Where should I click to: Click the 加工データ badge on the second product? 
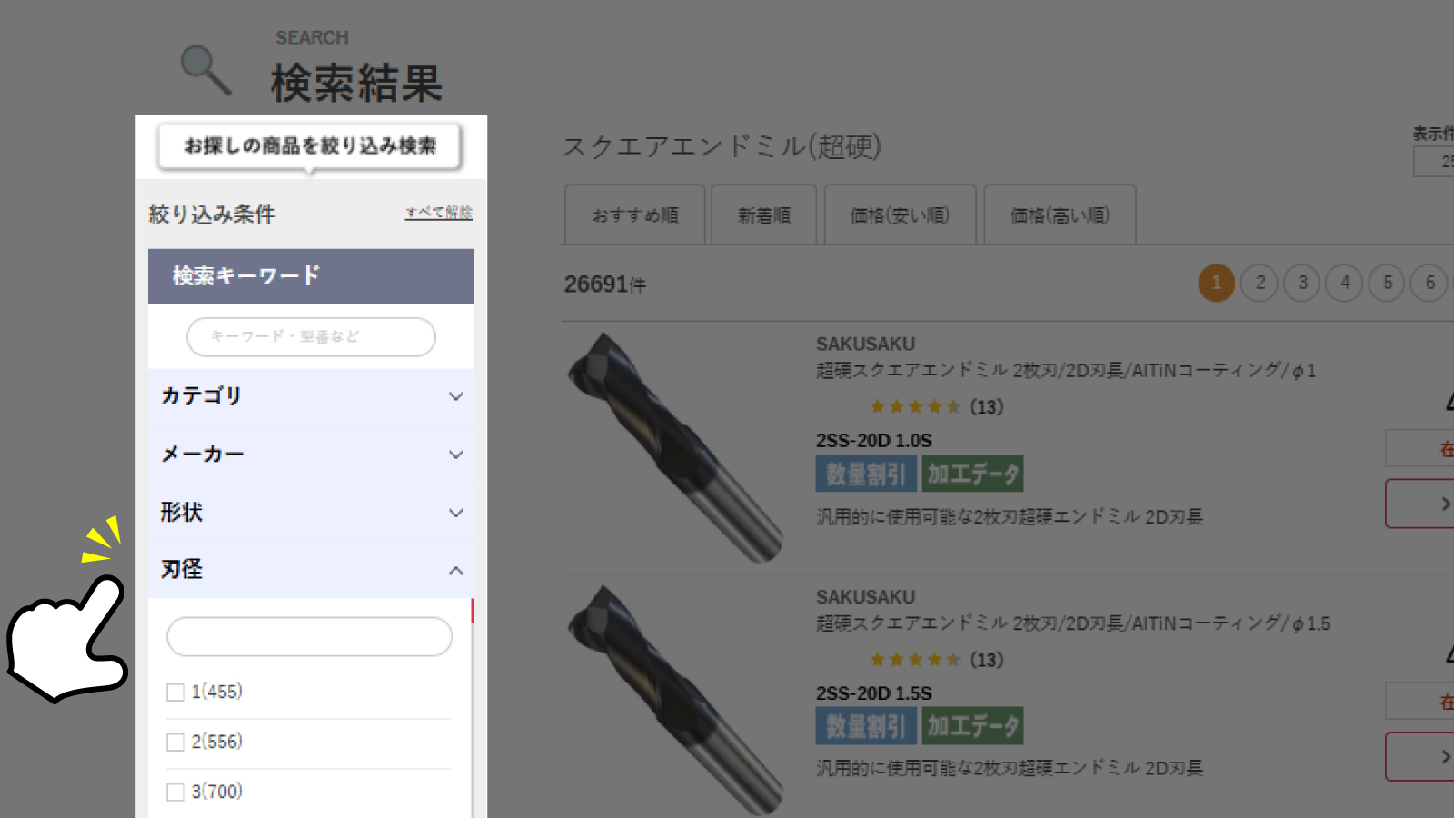pyautogui.click(x=972, y=725)
